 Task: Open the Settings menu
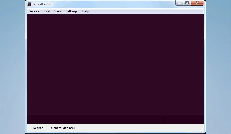pyautogui.click(x=72, y=11)
